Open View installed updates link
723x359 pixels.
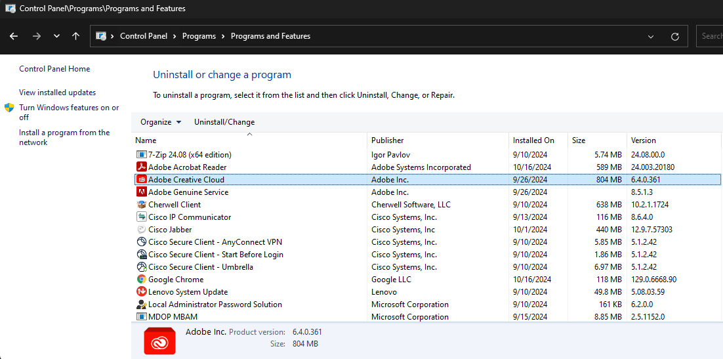57,93
